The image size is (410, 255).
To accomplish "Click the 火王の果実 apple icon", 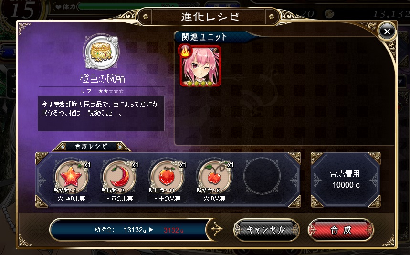I will [x=167, y=177].
